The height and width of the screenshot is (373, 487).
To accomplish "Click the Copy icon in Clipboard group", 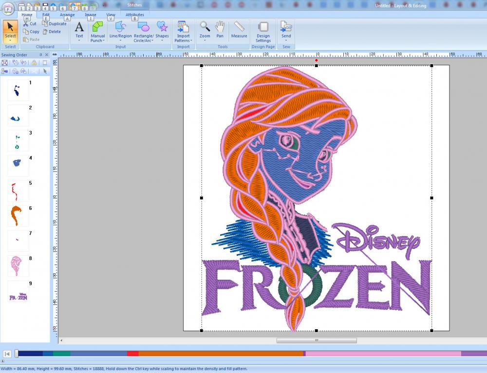I will 26,32.
